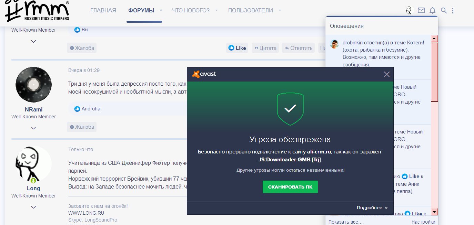
Task: Expand the chevron under NRami's profile
Action: pyautogui.click(x=33, y=128)
